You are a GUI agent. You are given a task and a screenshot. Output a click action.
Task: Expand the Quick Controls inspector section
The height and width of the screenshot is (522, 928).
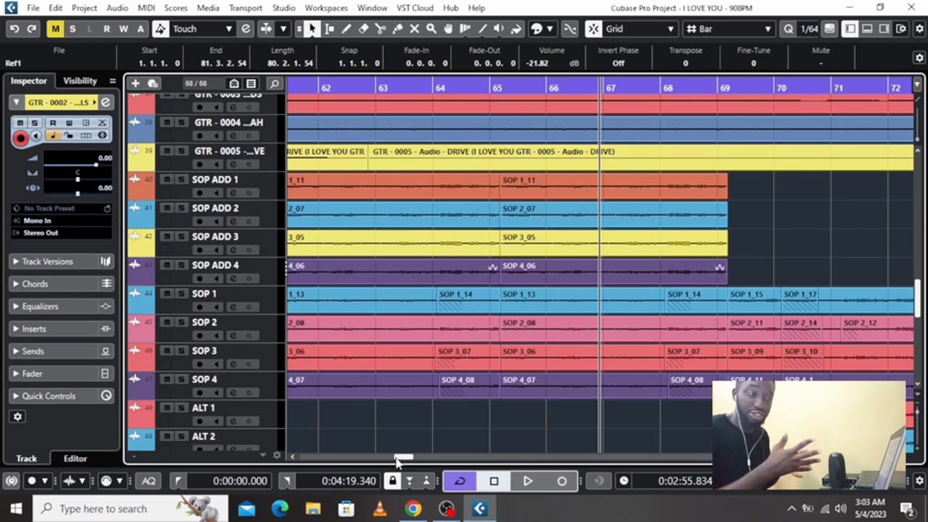[62, 396]
